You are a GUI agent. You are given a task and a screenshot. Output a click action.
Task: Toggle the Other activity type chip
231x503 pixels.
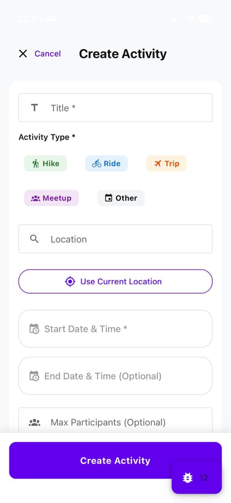121,198
